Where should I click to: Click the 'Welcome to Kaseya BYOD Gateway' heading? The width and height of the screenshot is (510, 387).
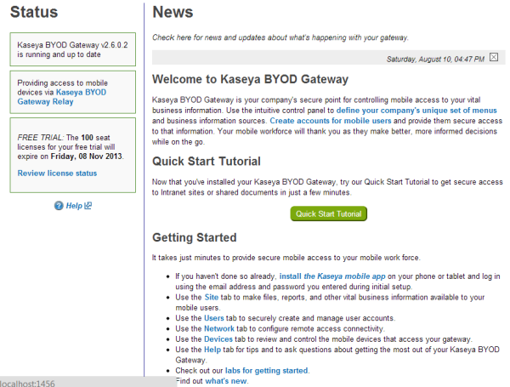click(250, 79)
